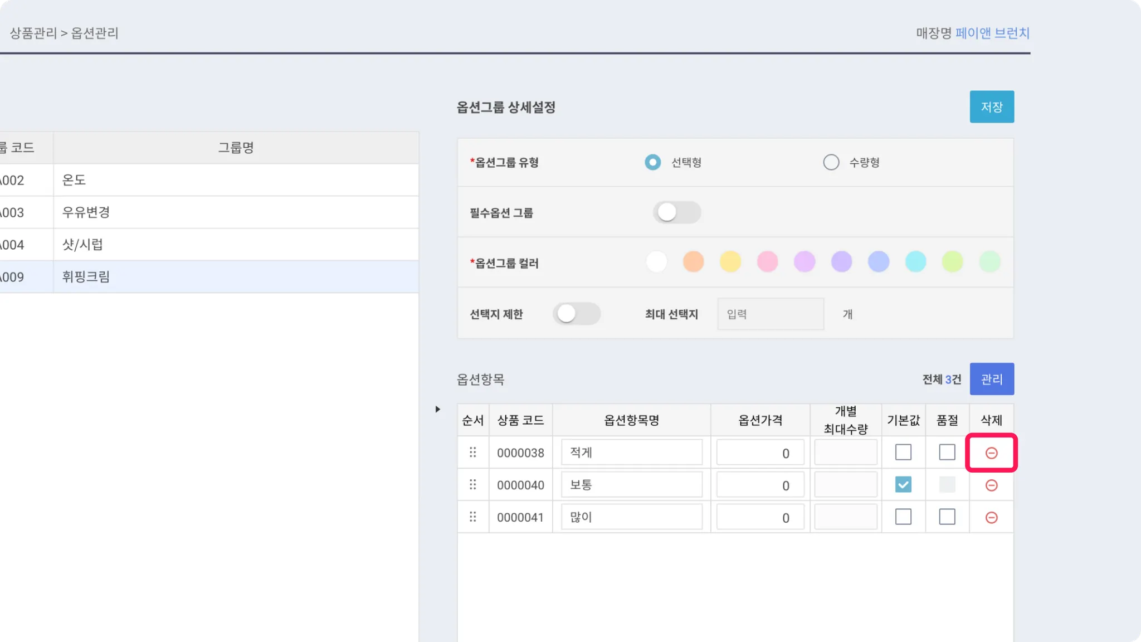Image resolution: width=1141 pixels, height=642 pixels.
Task: Check default value box for 많이
Action: 903,517
